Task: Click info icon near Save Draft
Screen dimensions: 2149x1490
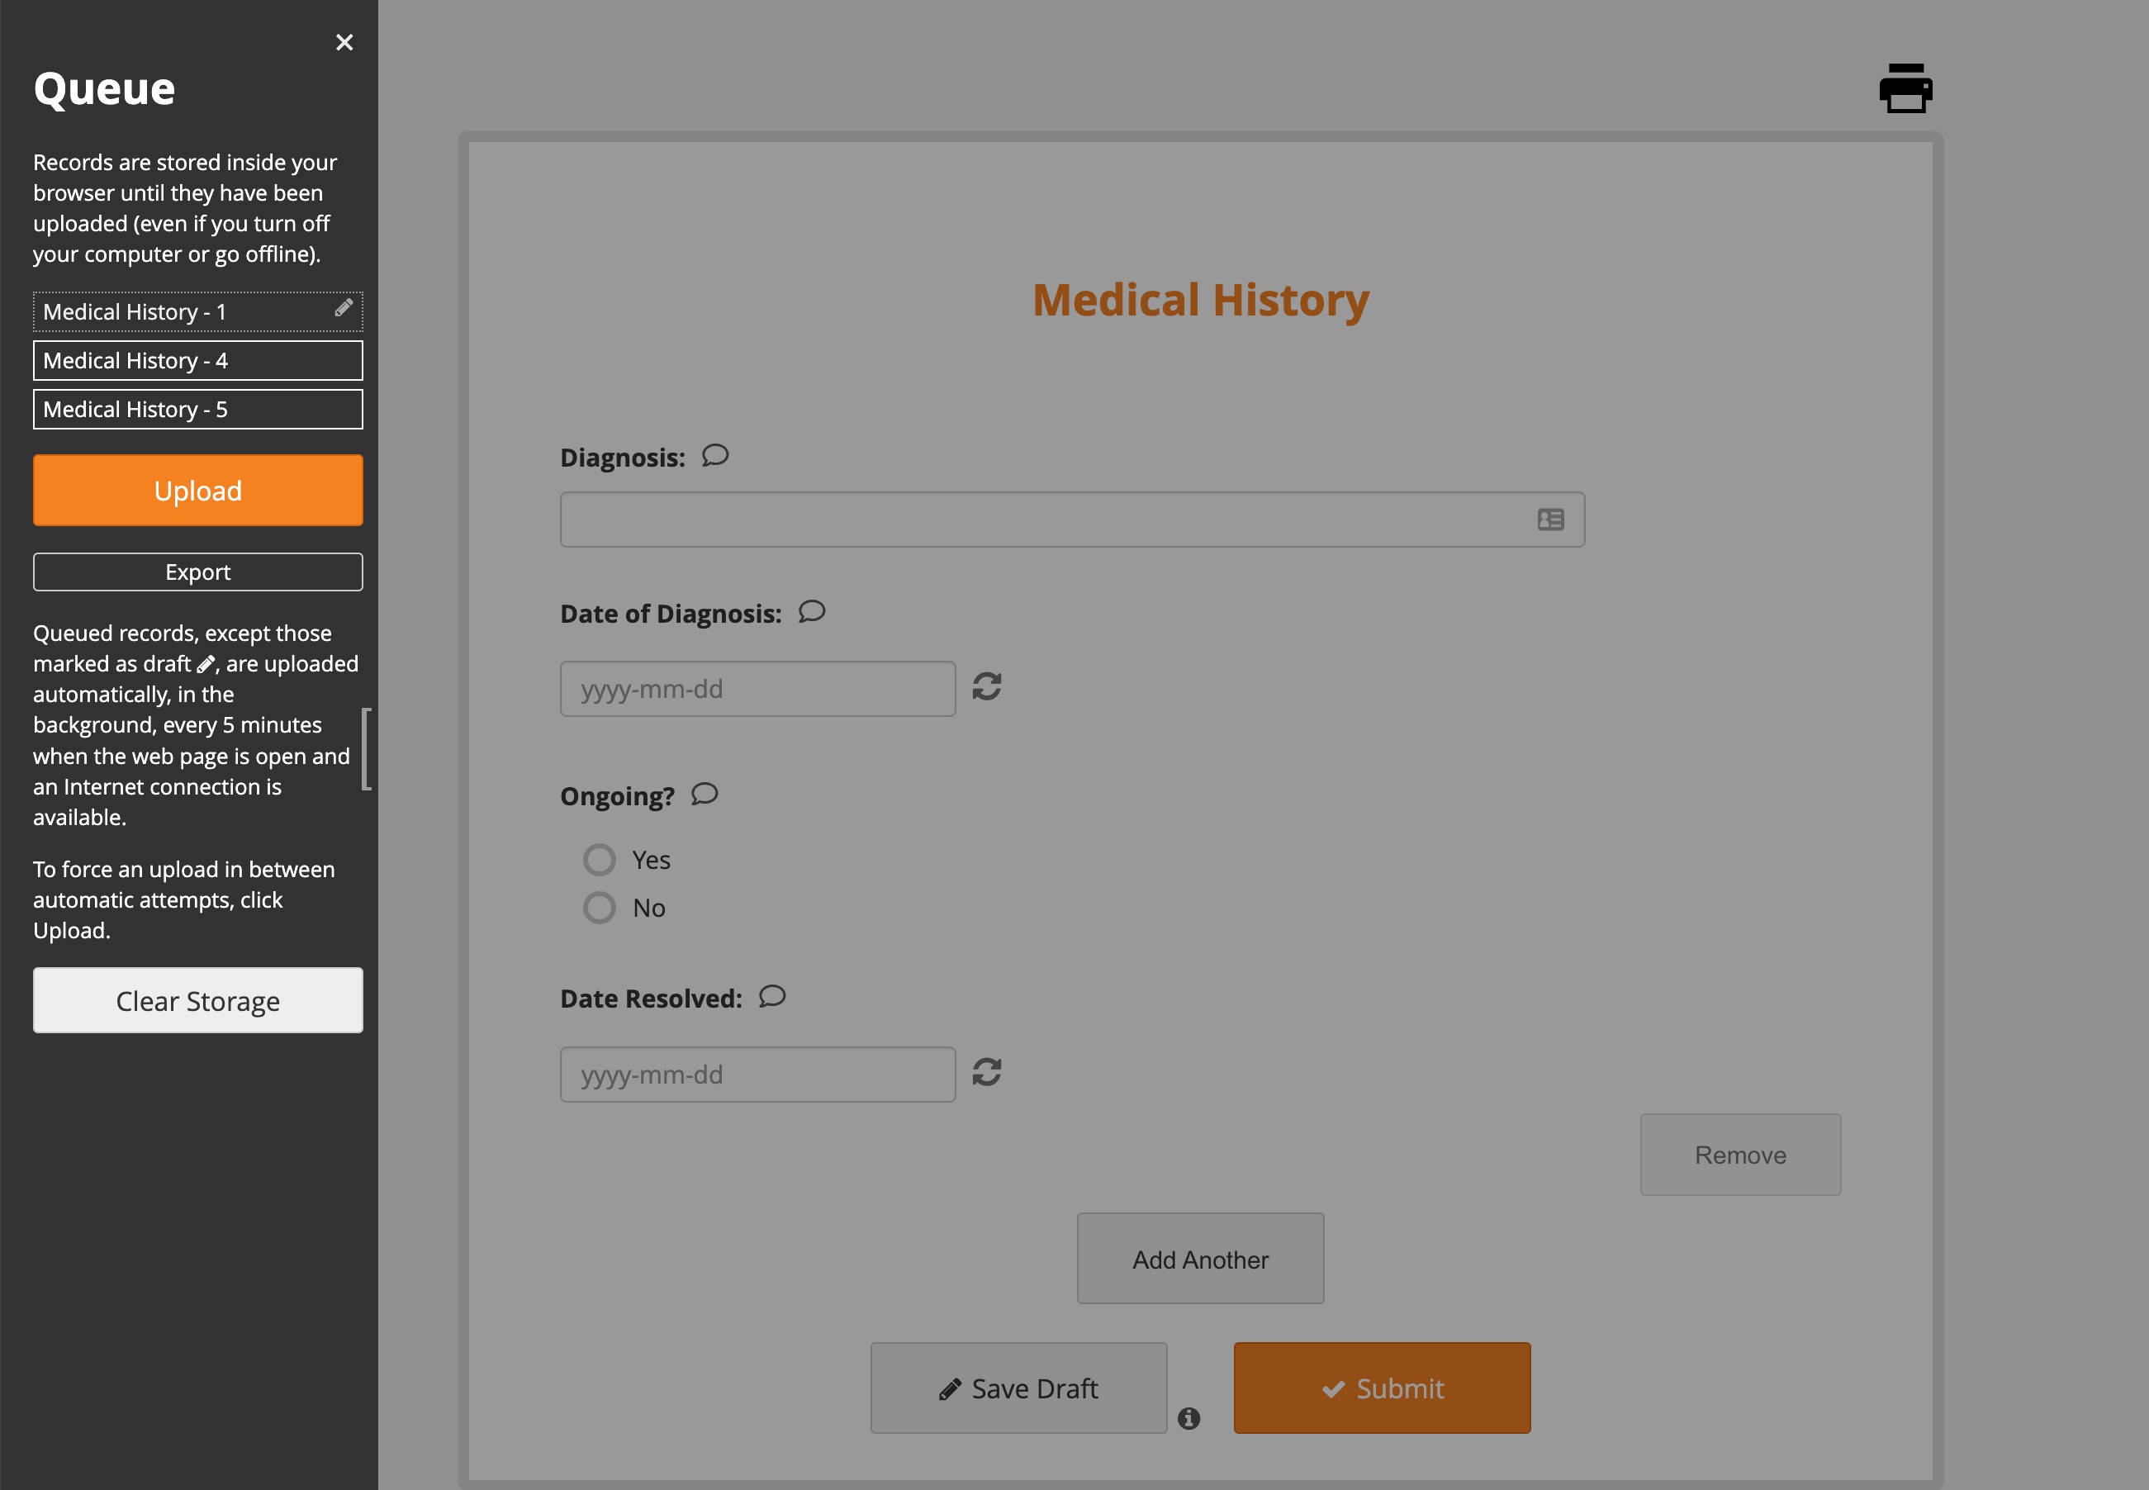Action: pos(1188,1418)
